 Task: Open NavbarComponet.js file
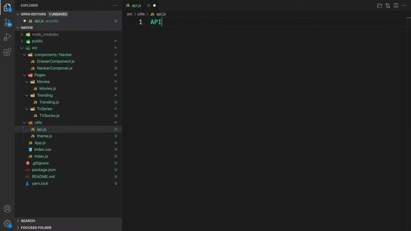pos(55,68)
